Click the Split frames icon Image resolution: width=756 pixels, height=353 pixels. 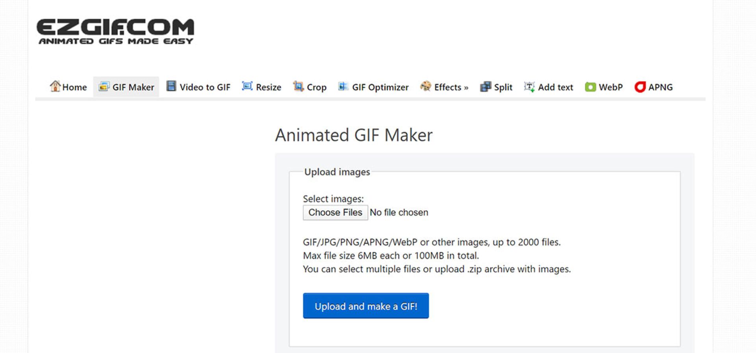pyautogui.click(x=485, y=87)
